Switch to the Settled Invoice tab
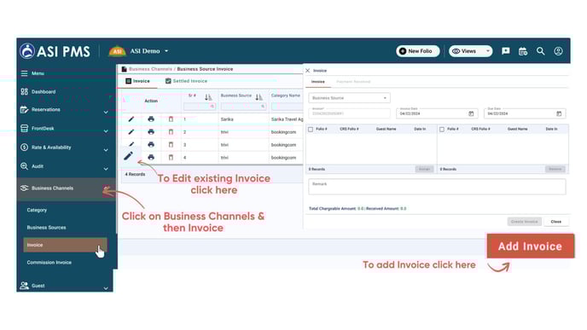This screenshot has height=330, width=587. 186,81
